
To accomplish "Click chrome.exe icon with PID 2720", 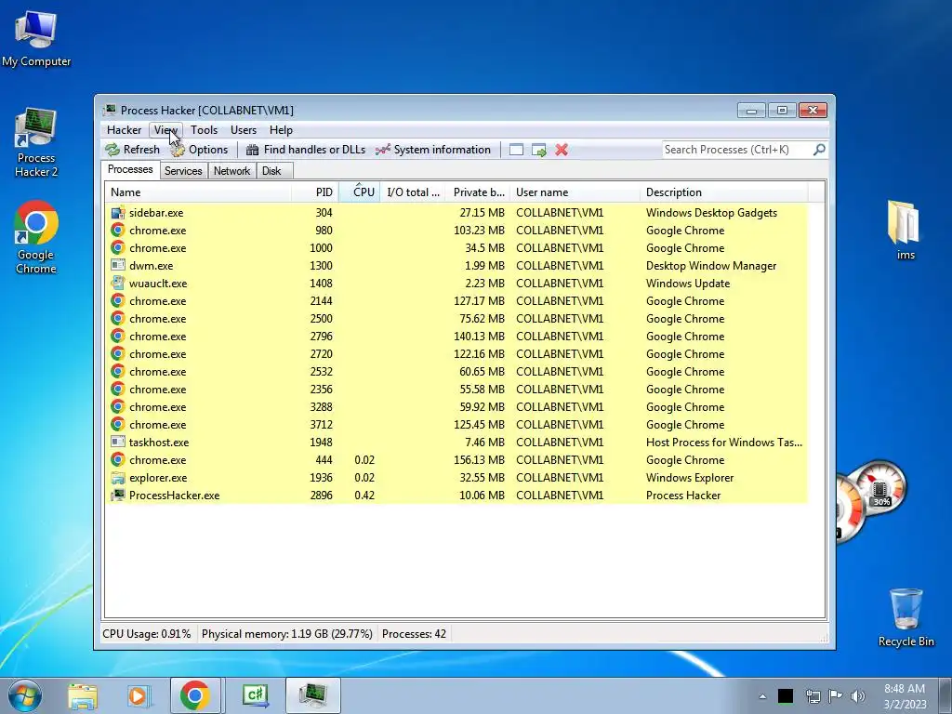I will click(x=118, y=353).
